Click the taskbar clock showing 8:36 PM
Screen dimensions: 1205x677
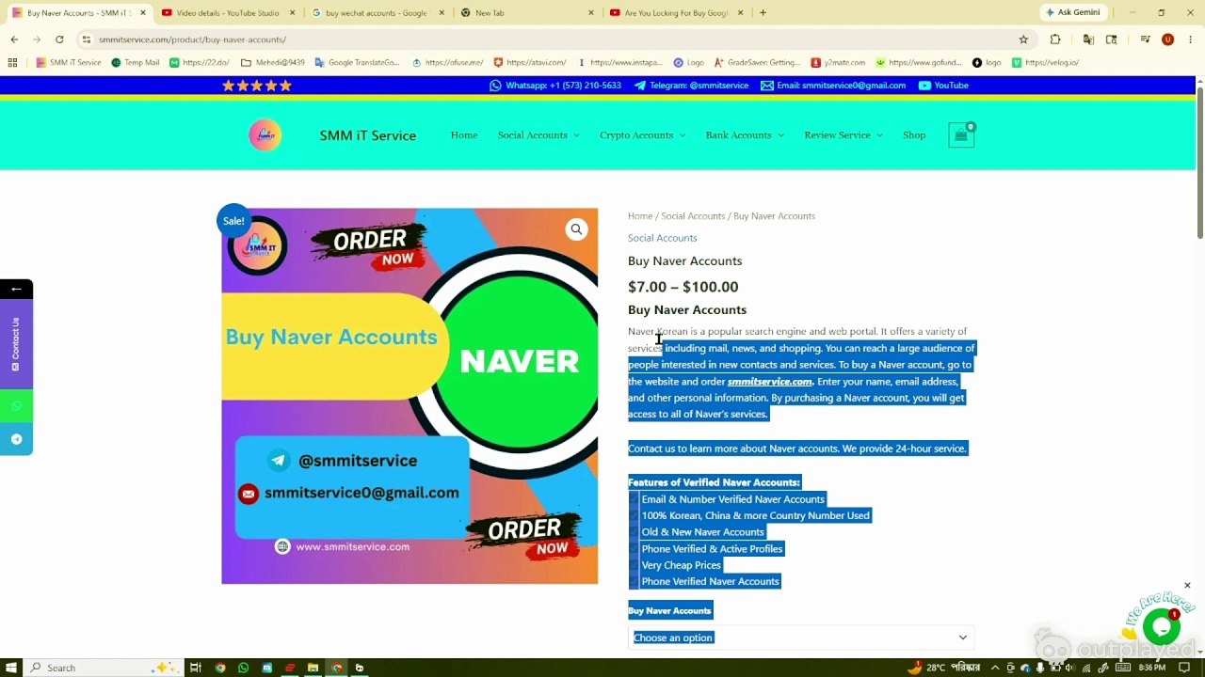[1152, 668]
